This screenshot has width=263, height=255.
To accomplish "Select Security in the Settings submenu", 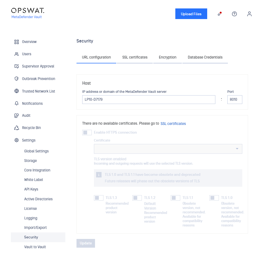I will [38, 237].
